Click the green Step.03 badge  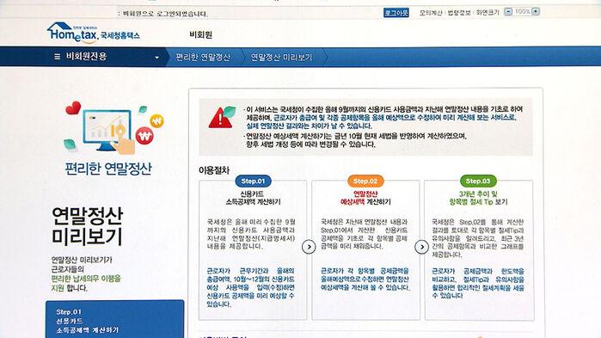click(x=478, y=181)
